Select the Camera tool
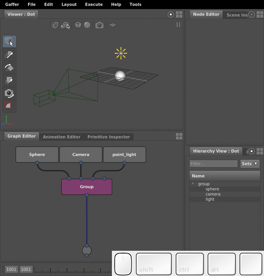264x276 pixels. [9, 93]
